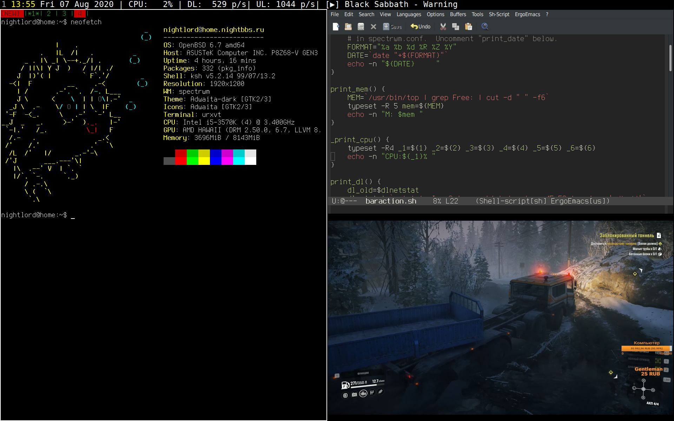Click the blue color block in neofetch palette

click(x=216, y=157)
